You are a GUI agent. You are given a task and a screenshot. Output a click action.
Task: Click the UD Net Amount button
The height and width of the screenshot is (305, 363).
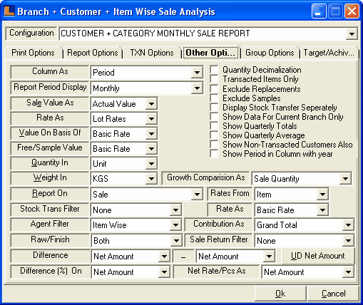click(318, 256)
